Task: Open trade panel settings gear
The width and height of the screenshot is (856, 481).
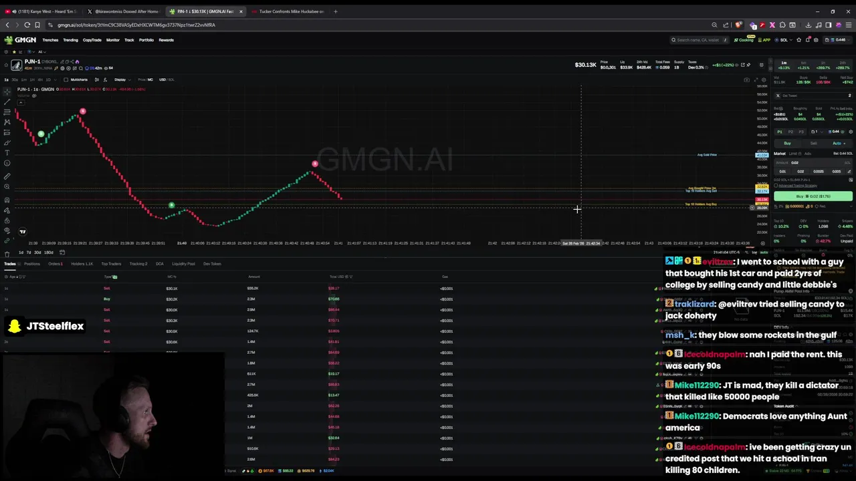Action: point(851,132)
